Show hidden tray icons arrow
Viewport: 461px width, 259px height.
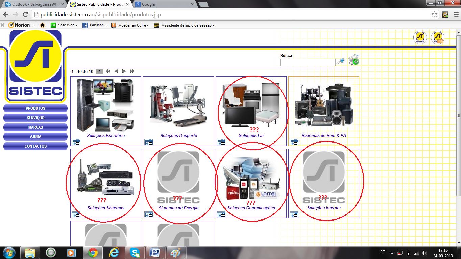coord(392,253)
